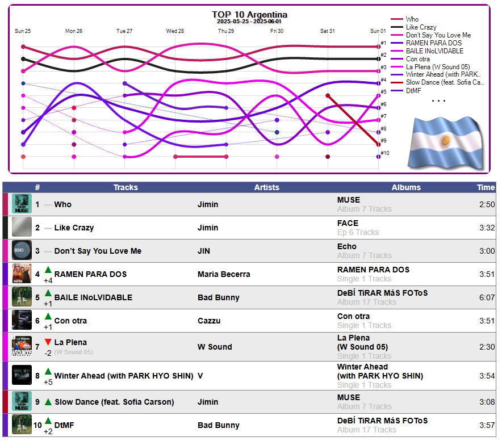502x441 pixels.
Task: Click the Time column header
Action: (486, 187)
